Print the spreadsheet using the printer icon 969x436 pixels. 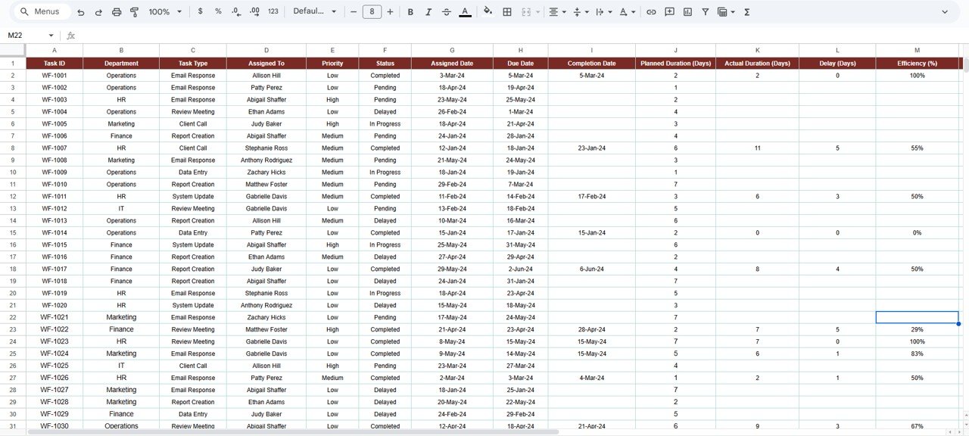click(x=117, y=12)
